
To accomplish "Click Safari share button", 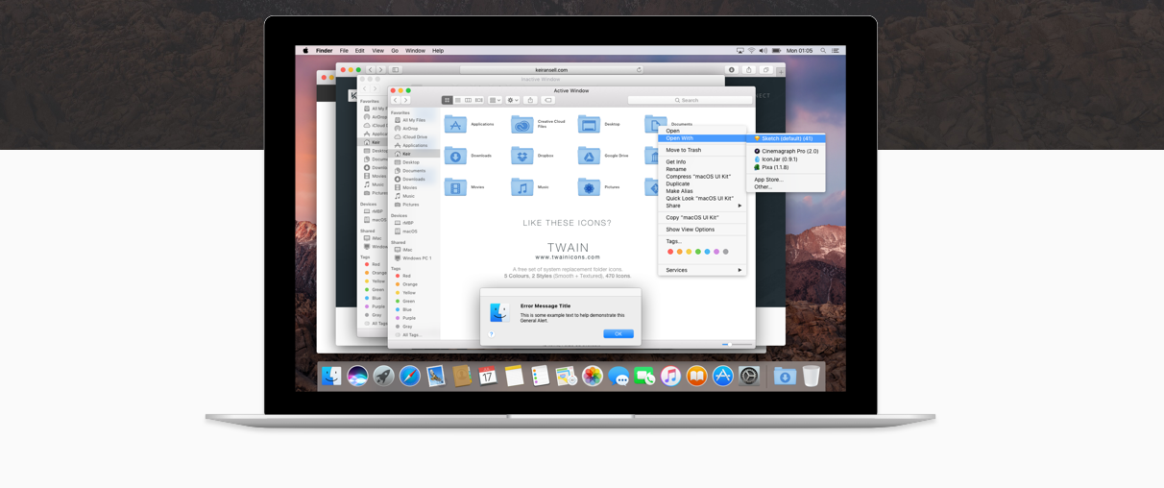I will [x=749, y=69].
